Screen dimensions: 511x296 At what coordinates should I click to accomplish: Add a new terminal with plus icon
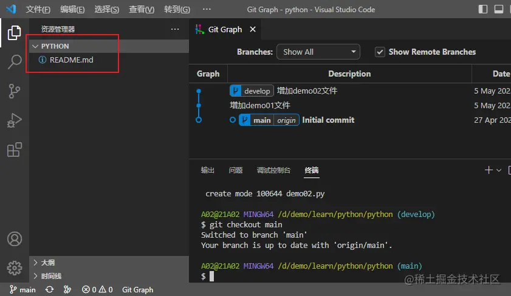tap(489, 170)
